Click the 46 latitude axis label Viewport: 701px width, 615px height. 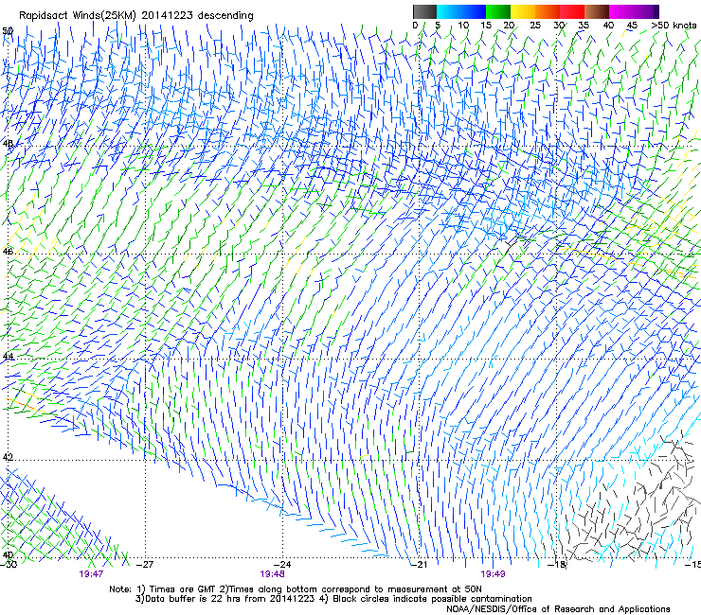[8, 252]
